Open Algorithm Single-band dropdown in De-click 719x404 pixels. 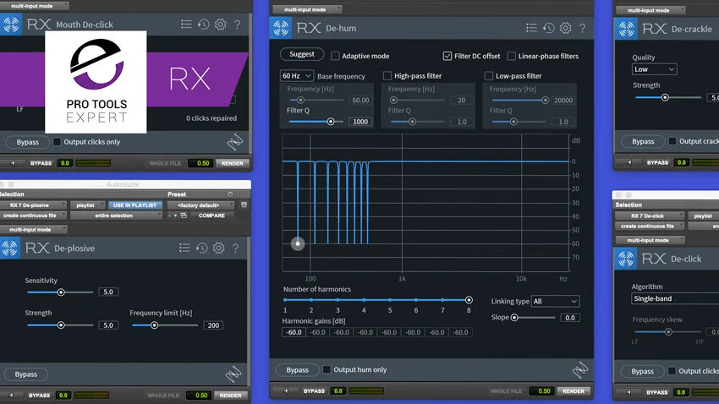click(675, 298)
